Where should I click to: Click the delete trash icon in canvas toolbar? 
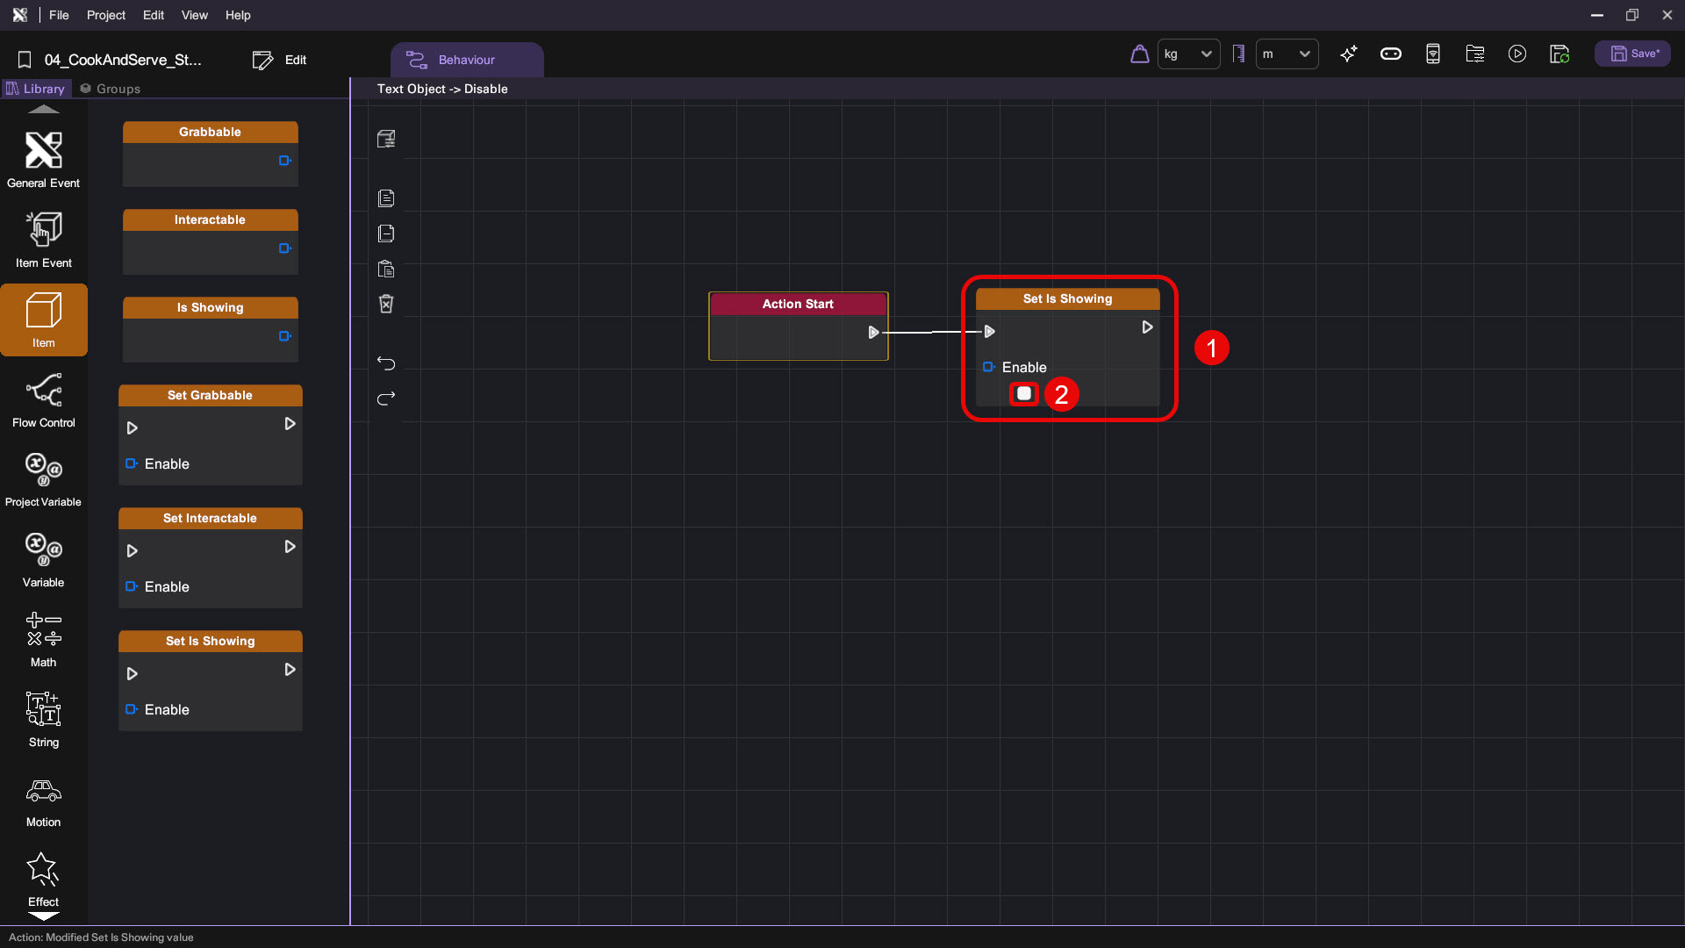(x=386, y=304)
